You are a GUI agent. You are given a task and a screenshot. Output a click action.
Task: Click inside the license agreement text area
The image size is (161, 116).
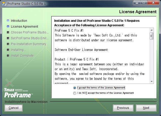click(101, 56)
